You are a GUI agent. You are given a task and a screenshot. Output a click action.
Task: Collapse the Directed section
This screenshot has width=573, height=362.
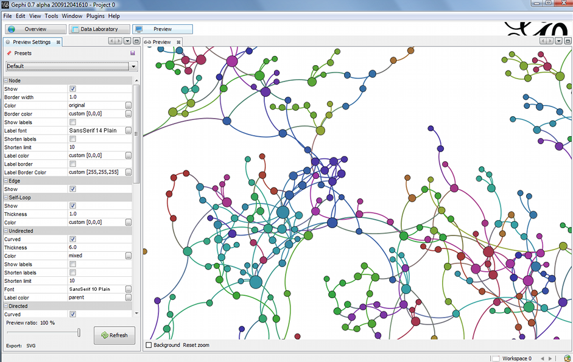tap(6, 306)
